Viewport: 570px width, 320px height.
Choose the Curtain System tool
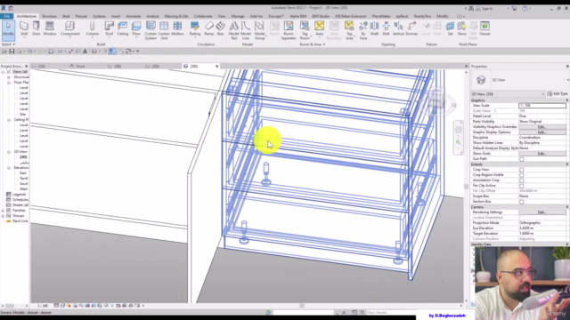point(151,30)
